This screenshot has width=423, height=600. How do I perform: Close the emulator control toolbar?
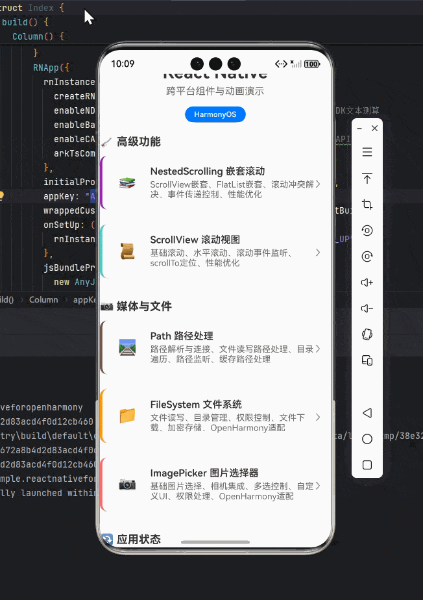tap(375, 128)
